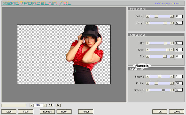Image resolution: width=186 pixels, height=115 pixels.
Task: Click the Red slider's left arrow
Action: (x=147, y=43)
